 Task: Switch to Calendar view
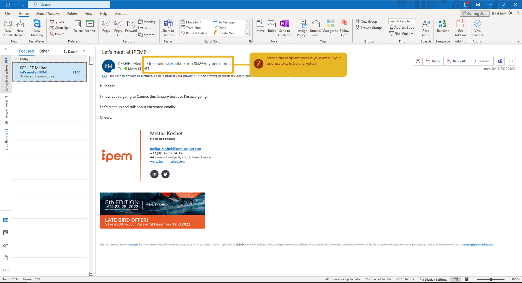6,233
